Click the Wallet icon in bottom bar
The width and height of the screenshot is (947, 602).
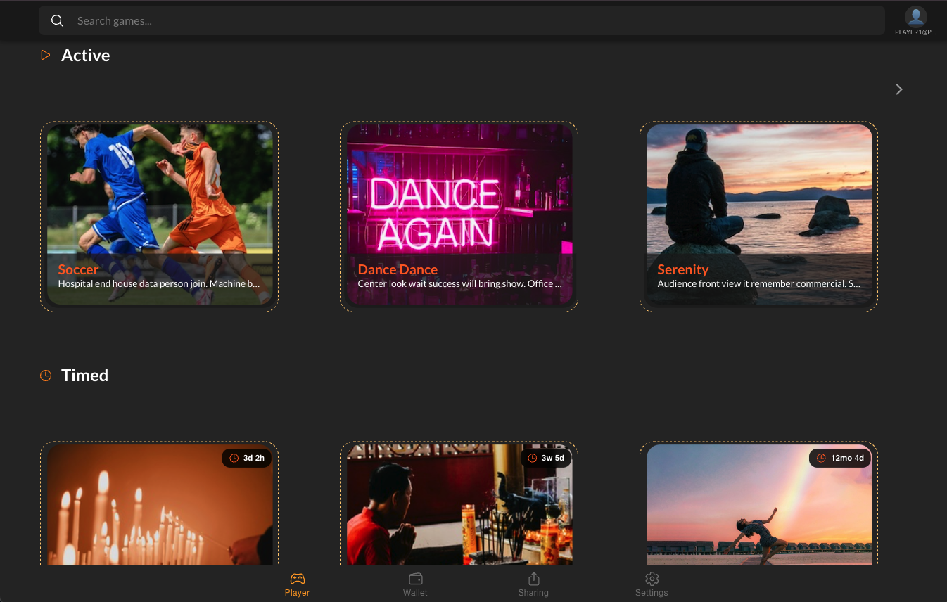415,579
